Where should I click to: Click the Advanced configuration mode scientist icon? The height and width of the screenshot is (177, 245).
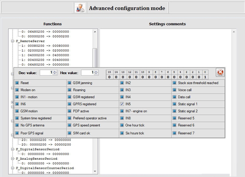click(80, 8)
